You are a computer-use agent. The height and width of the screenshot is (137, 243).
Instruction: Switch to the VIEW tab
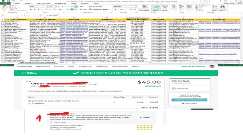96,3
